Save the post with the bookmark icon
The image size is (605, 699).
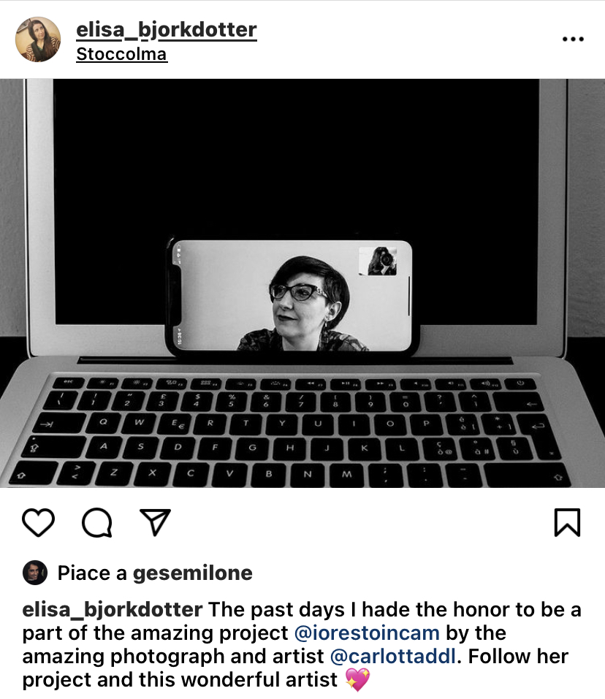[567, 522]
